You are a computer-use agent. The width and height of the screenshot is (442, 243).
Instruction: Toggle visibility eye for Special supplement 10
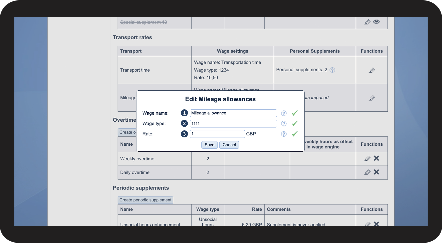pyautogui.click(x=376, y=22)
